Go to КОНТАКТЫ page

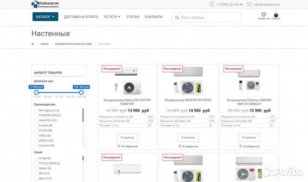(154, 17)
